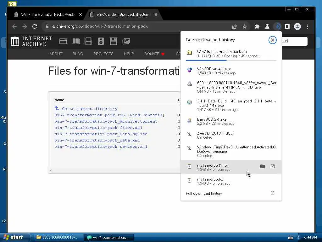Viewport: 322px width, 242px height.
Task: Open the Chrome profile avatar
Action: (x=297, y=26)
